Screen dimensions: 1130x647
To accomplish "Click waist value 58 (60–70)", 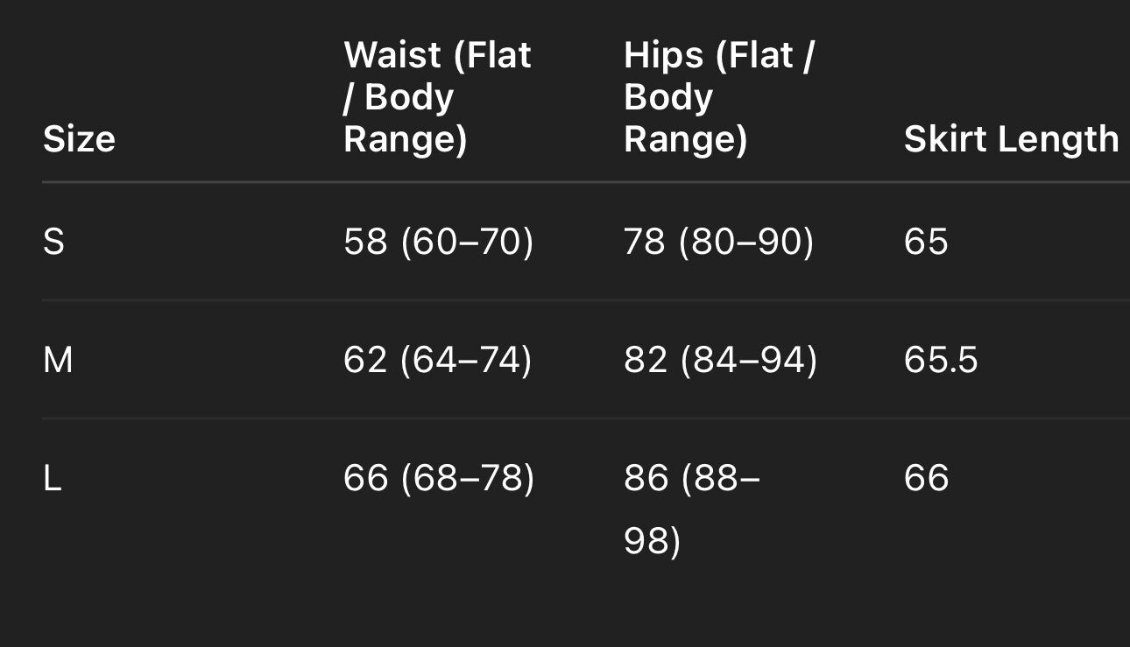I will click(x=438, y=242).
